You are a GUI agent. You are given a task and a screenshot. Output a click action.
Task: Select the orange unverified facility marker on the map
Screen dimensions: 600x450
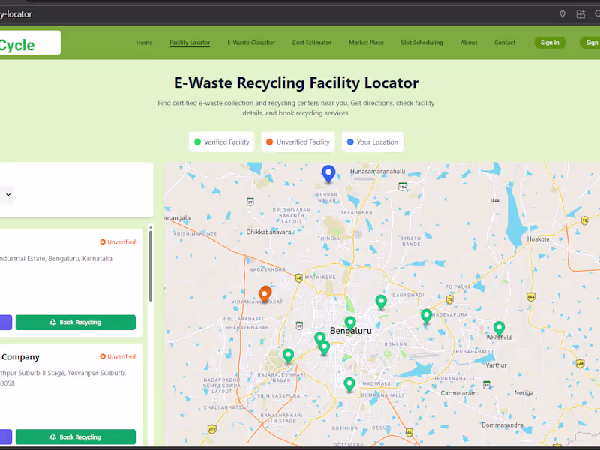pyautogui.click(x=265, y=294)
